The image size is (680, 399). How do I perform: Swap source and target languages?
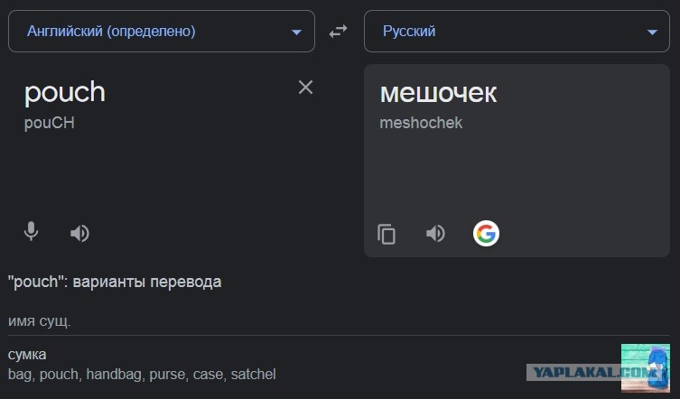point(338,32)
